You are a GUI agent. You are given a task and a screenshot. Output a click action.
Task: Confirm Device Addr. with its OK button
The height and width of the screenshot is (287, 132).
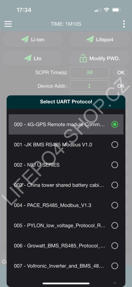click(121, 86)
